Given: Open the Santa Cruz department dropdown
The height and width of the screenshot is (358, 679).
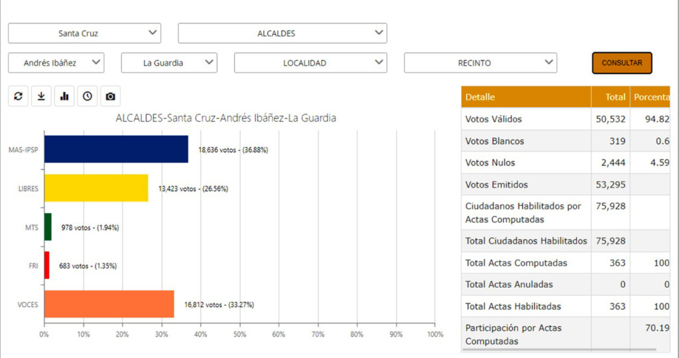Looking at the screenshot, I should click(84, 33).
